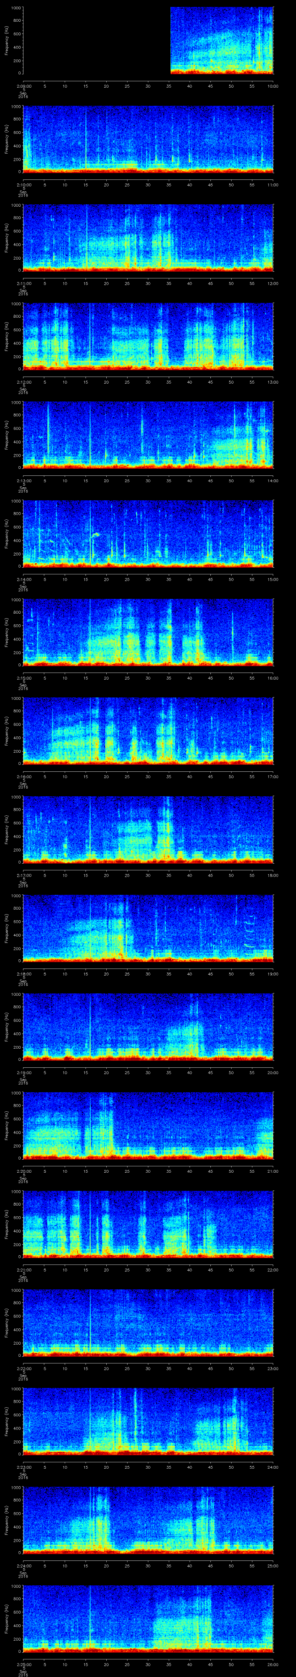Viewport: 296px width, 1677px height.
Task: Click the 45 second tick under the 2:21:00 panel
Action: pyautogui.click(x=210, y=1269)
